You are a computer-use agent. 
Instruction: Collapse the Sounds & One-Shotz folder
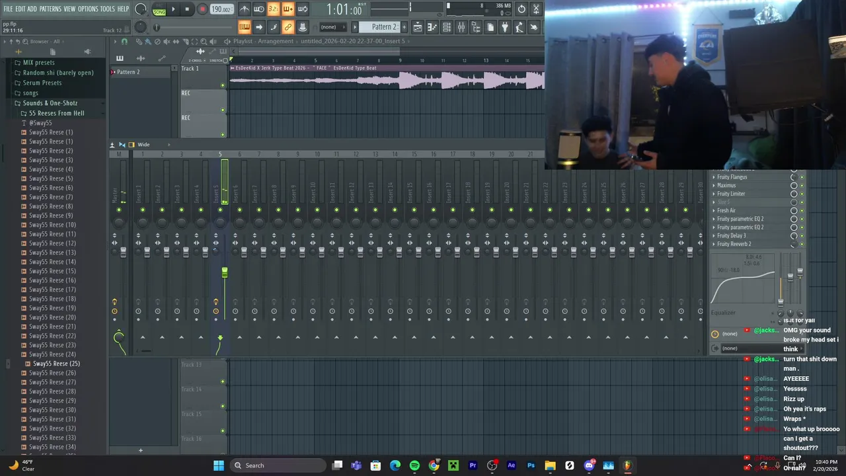[x=50, y=103]
